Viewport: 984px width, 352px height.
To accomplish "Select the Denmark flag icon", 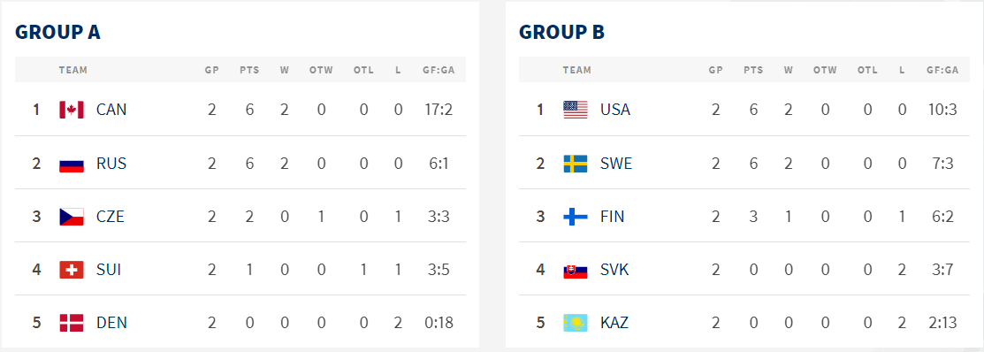I will [x=72, y=323].
